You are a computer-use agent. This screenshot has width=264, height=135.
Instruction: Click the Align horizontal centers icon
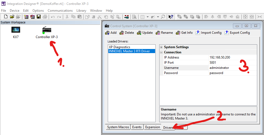tap(213, 17)
